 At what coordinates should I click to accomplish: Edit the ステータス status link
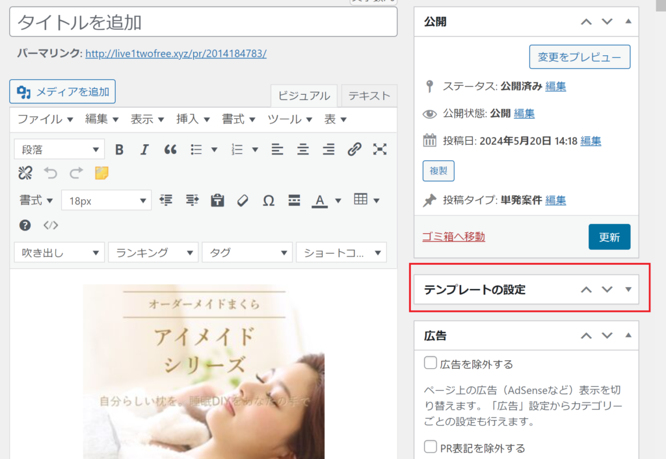pyautogui.click(x=555, y=86)
